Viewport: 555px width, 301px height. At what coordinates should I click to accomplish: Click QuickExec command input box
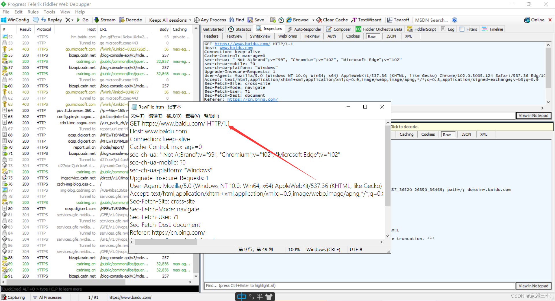[x=100, y=289]
